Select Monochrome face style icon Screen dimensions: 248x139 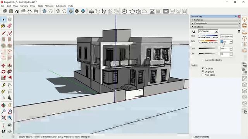click(x=83, y=11)
